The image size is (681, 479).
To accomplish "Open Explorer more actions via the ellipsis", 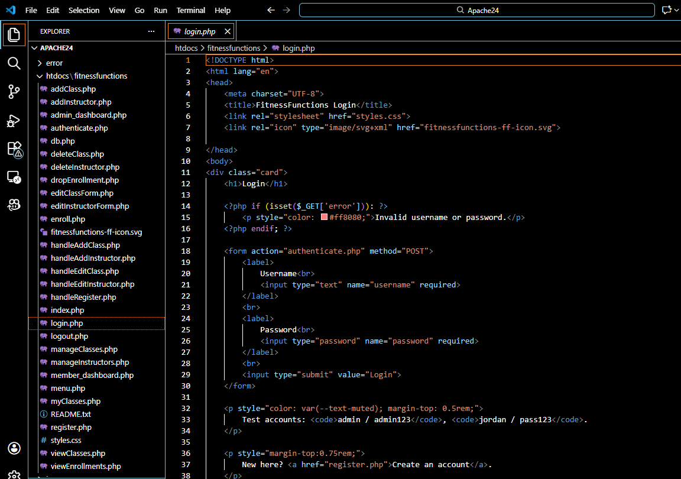I will coord(151,31).
